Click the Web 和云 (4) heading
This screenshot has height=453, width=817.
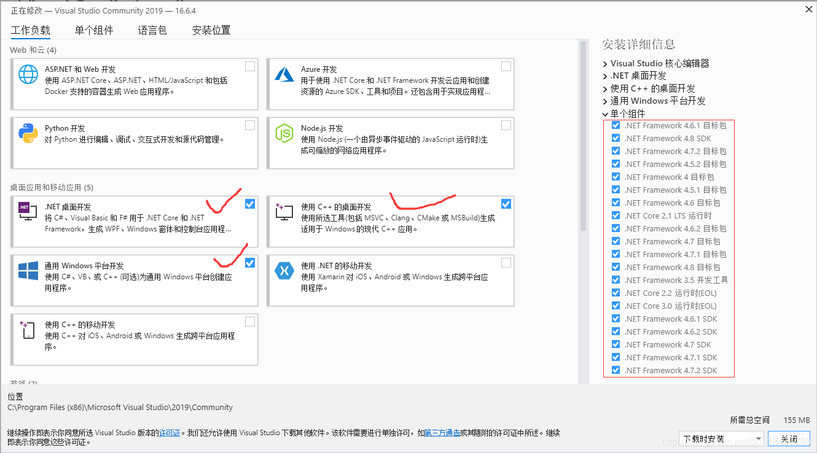click(33, 50)
